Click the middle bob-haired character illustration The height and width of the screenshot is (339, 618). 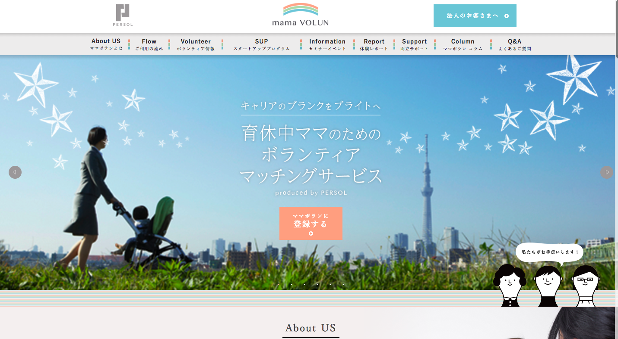coord(548,286)
